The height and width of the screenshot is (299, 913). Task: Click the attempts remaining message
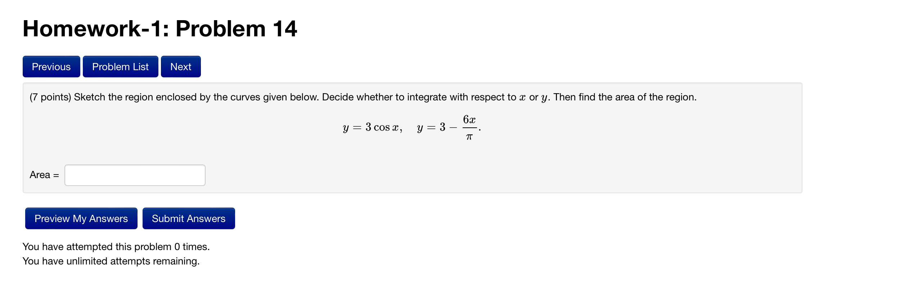pos(111,261)
